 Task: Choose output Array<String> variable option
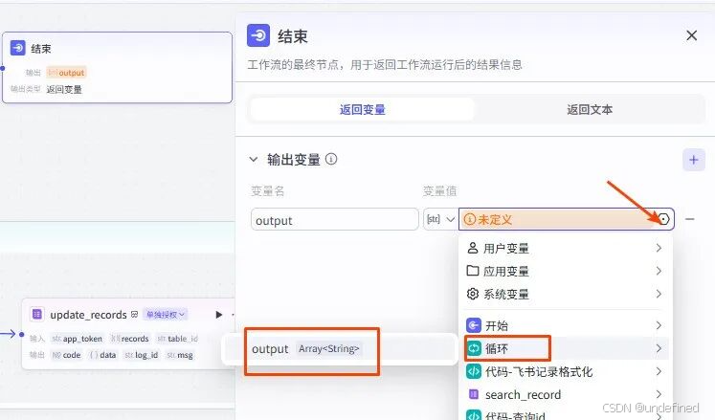pos(339,349)
